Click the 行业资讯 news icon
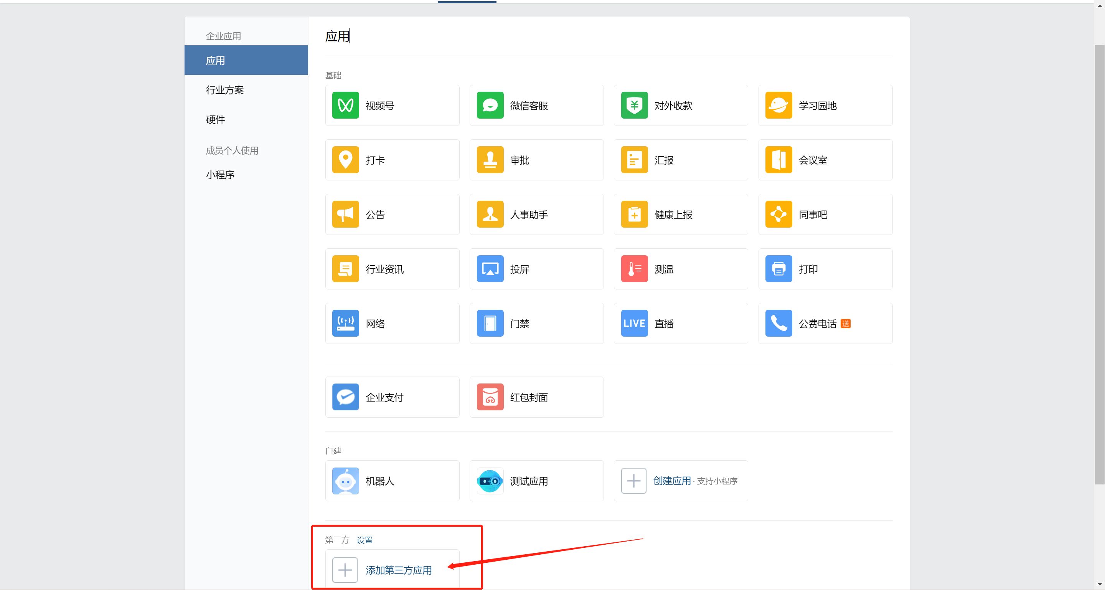Screen dimensions: 1105x590 (x=345, y=269)
